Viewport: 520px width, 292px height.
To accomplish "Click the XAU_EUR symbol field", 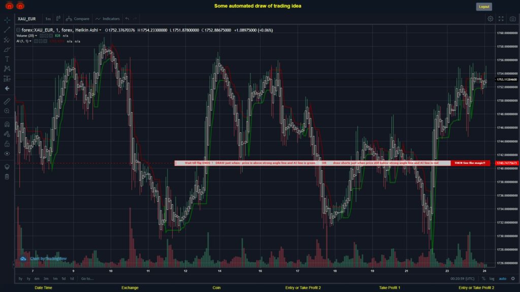I will [26, 19].
